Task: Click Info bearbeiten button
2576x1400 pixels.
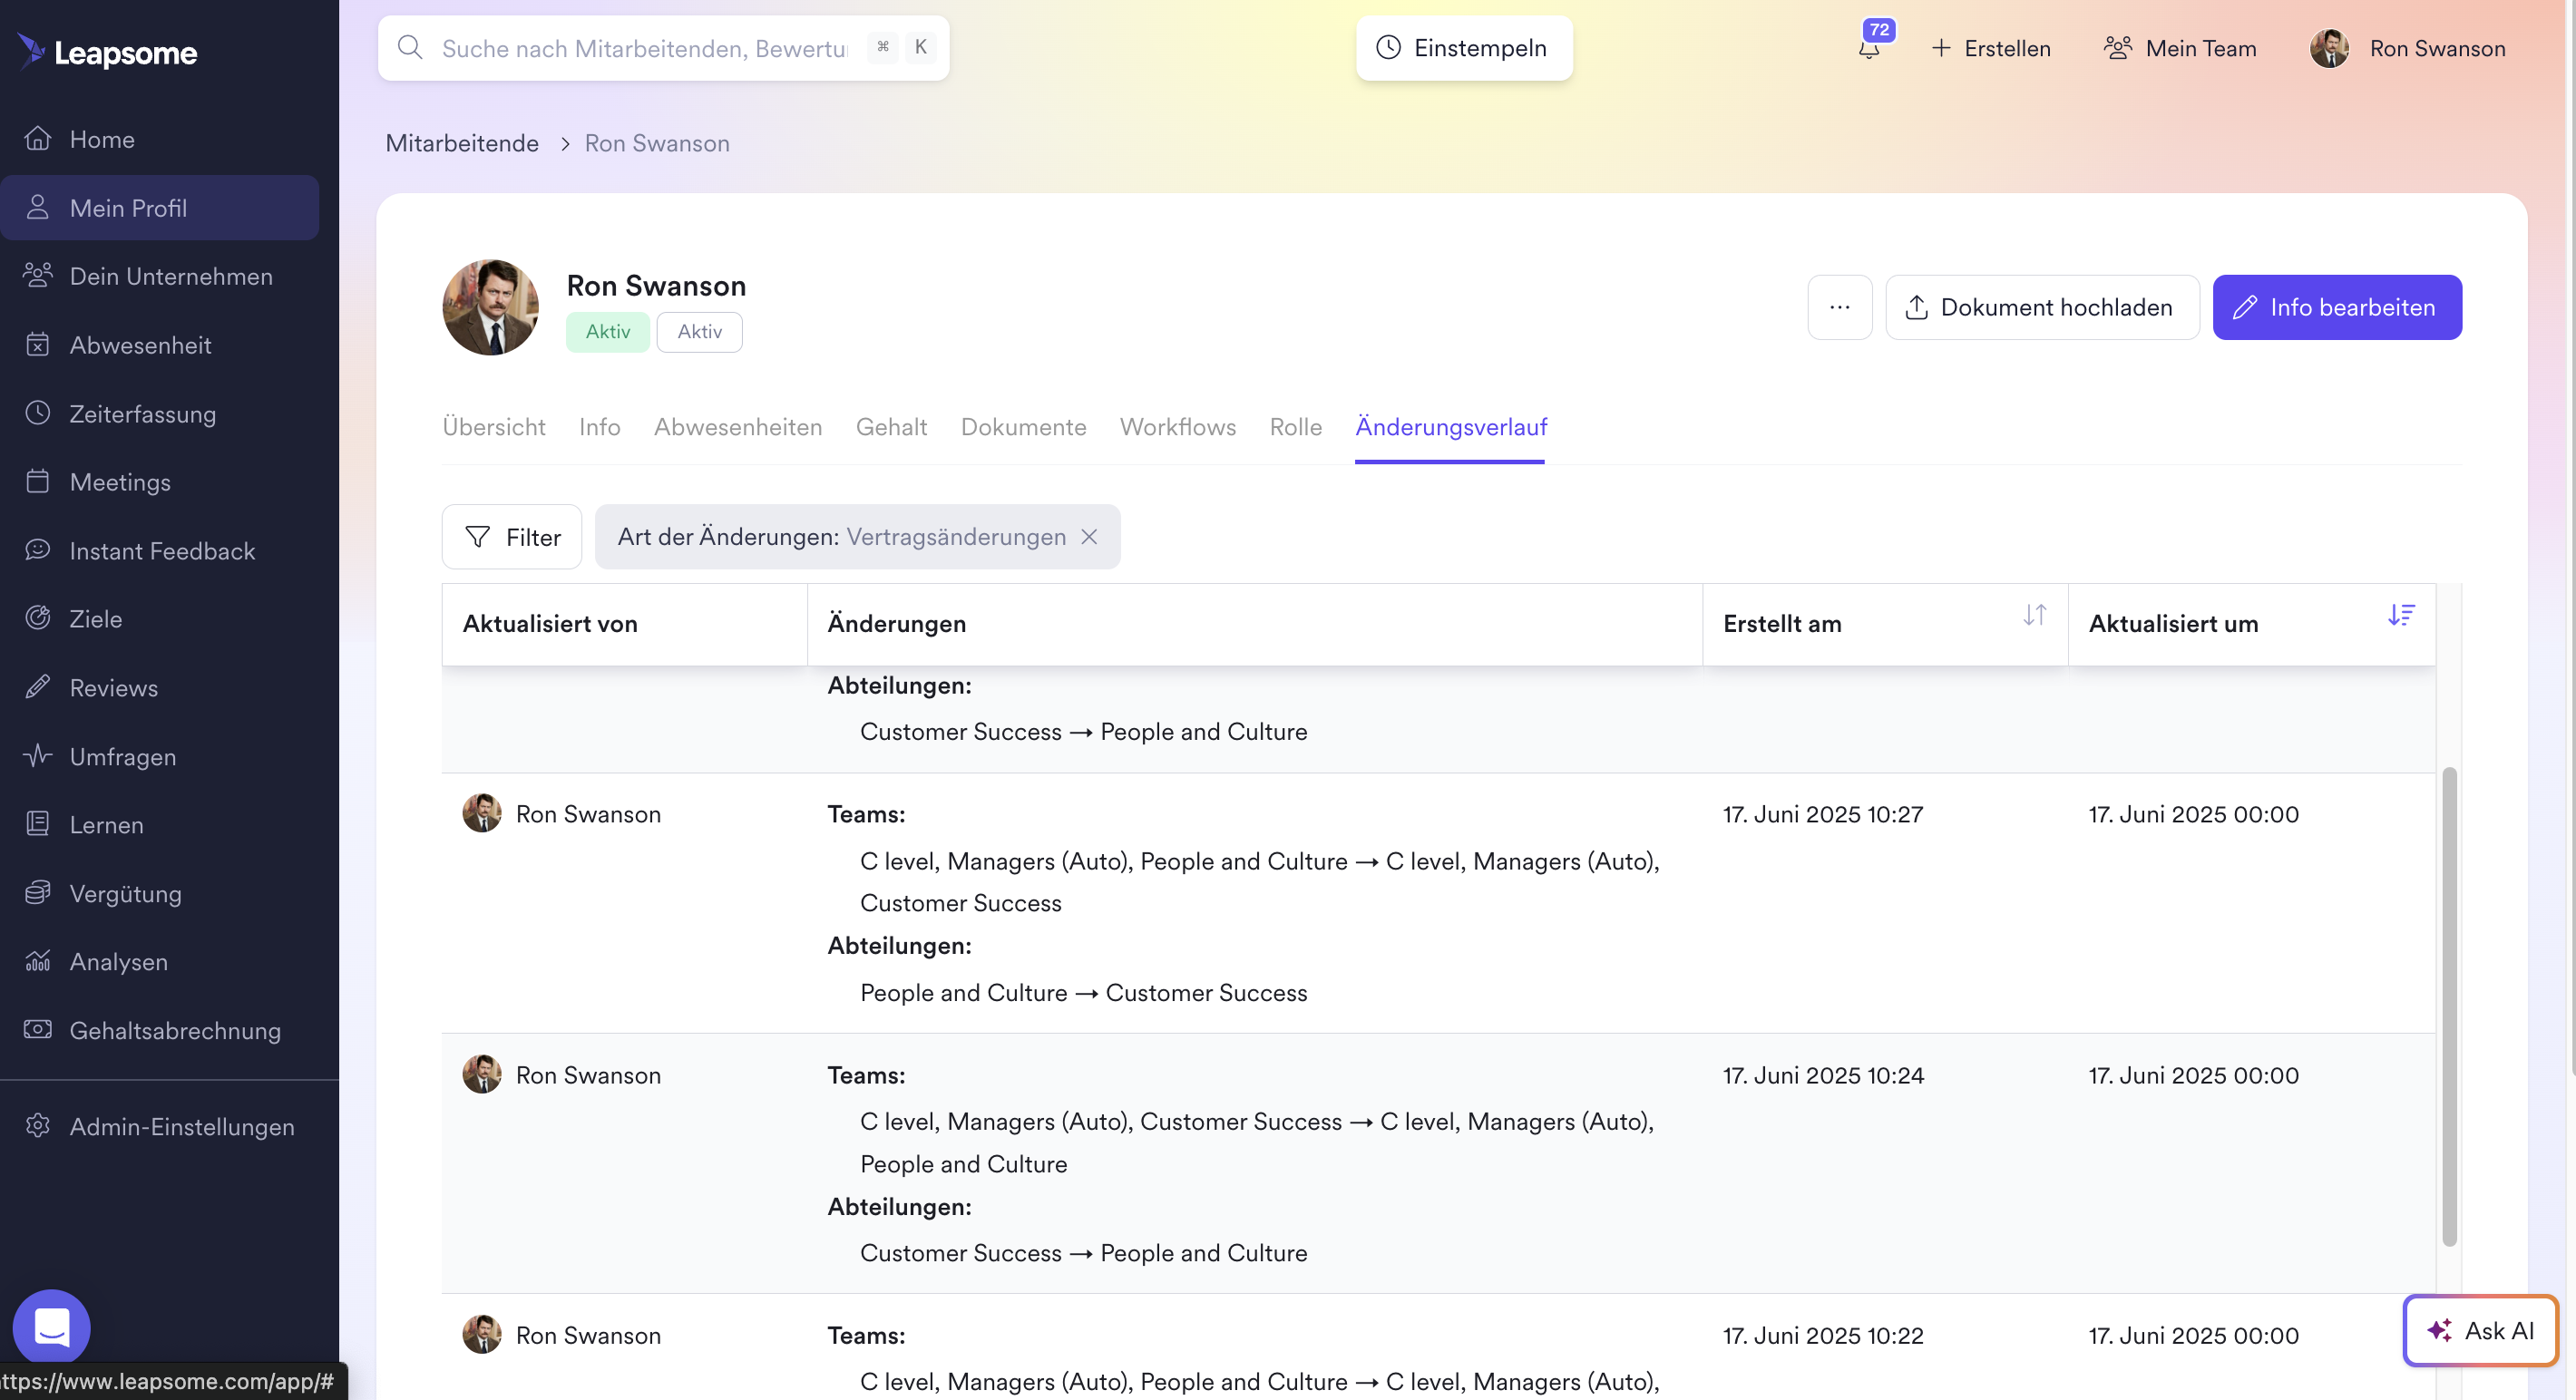Action: tap(2337, 307)
